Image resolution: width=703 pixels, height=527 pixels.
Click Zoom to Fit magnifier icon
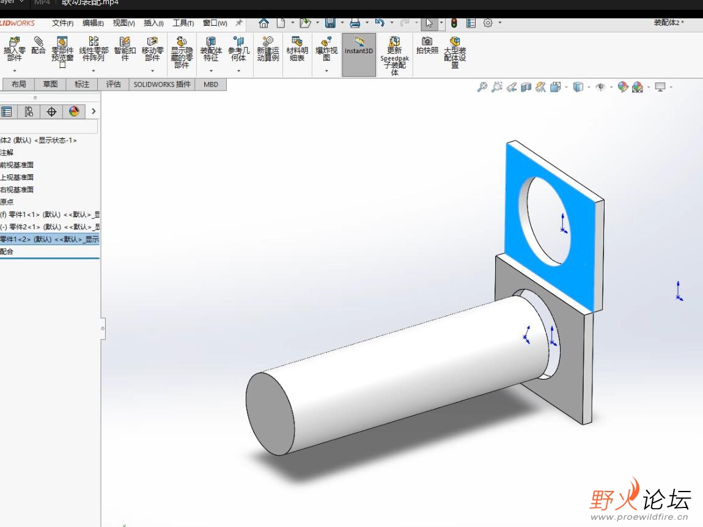[x=482, y=87]
